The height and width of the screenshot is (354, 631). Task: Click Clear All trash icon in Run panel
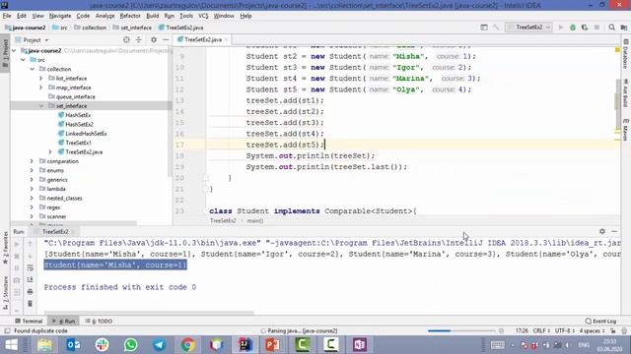pyautogui.click(x=30, y=304)
